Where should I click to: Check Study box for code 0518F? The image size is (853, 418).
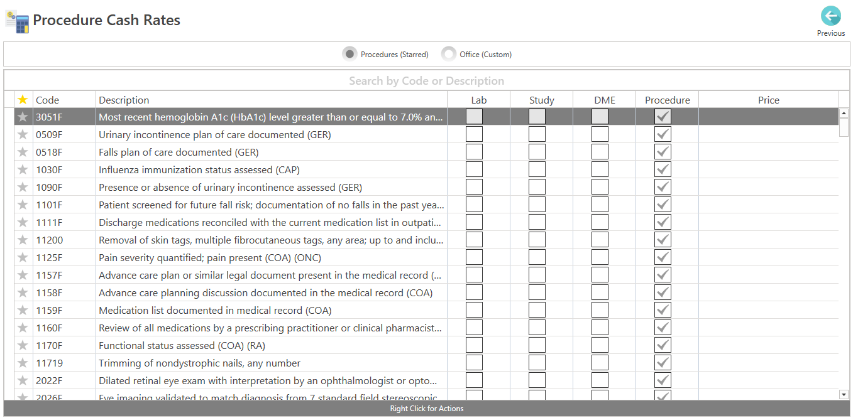tap(537, 152)
